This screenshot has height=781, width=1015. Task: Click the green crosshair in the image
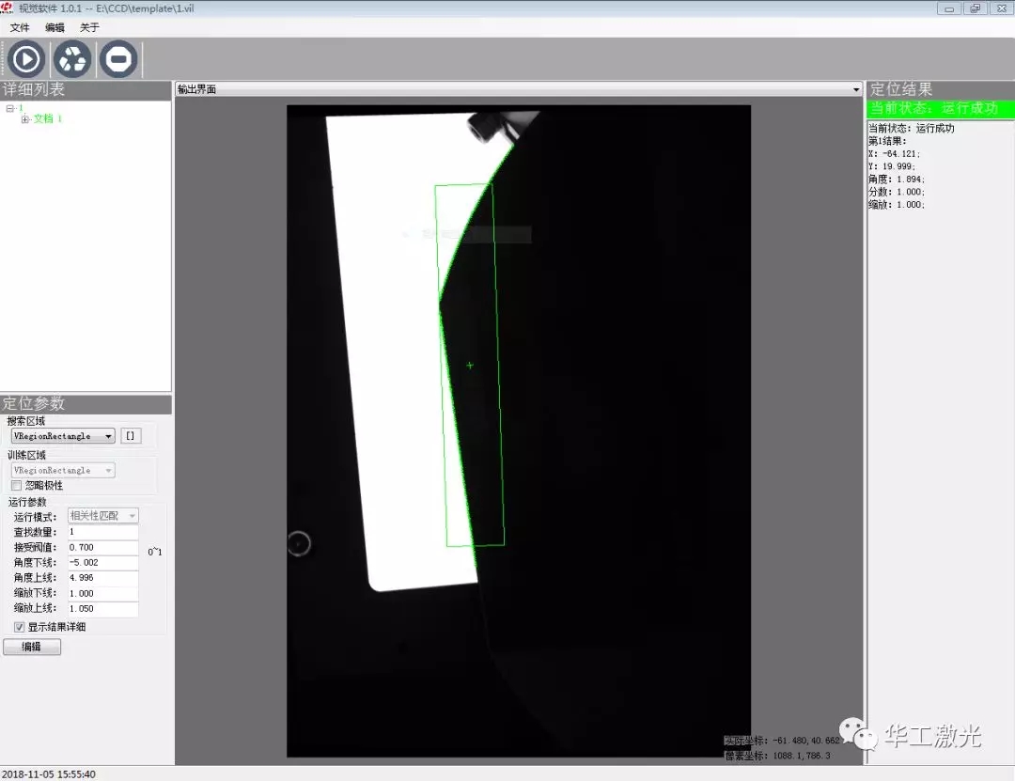point(470,365)
